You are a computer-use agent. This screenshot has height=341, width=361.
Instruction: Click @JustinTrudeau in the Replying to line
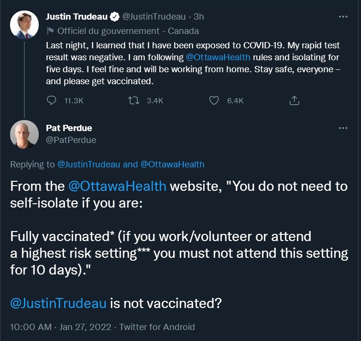(88, 165)
